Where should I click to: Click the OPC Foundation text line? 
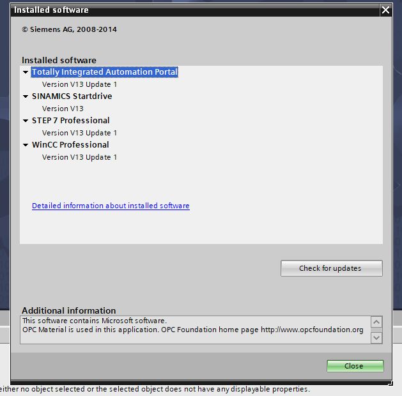click(193, 330)
